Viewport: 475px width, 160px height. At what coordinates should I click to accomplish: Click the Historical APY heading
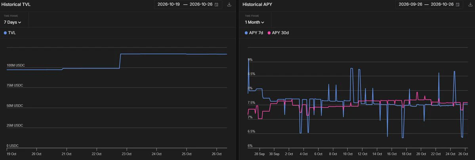tap(257, 4)
